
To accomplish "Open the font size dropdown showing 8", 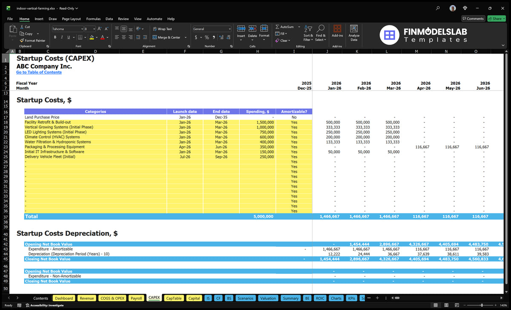I will [94, 29].
